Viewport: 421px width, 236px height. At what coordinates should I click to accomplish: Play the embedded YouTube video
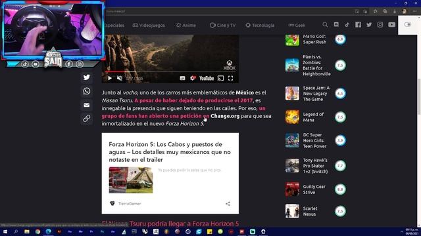tap(110, 79)
